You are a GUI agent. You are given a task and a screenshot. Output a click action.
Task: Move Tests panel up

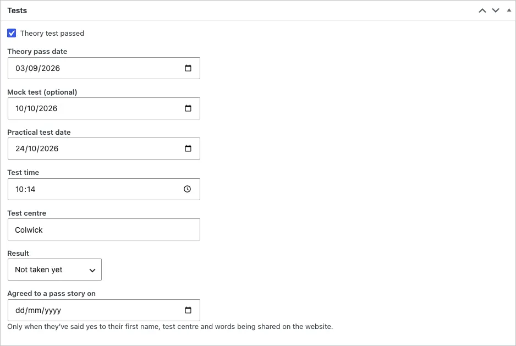(x=482, y=10)
